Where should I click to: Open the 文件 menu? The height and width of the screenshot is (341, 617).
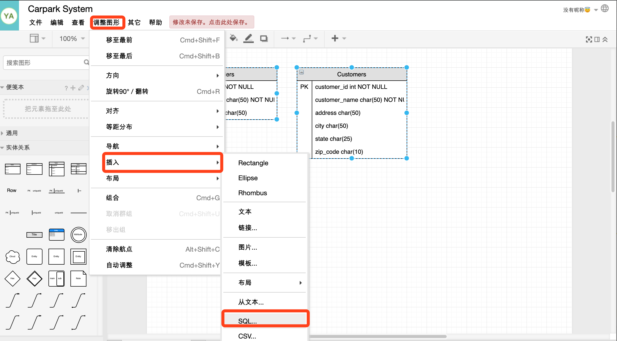tap(36, 22)
